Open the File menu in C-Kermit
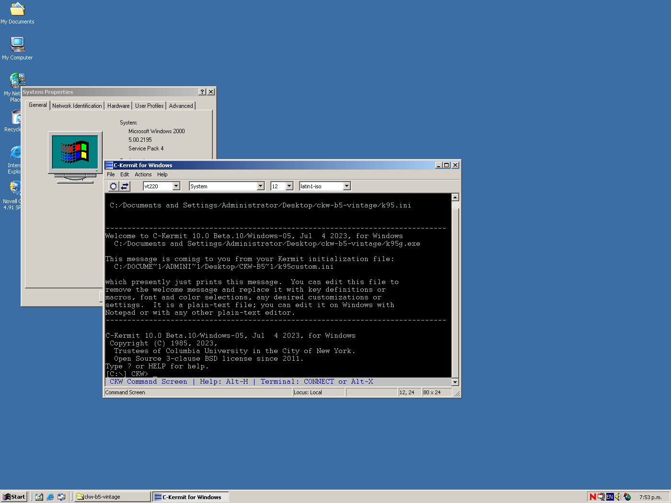The image size is (671, 503). coord(111,174)
